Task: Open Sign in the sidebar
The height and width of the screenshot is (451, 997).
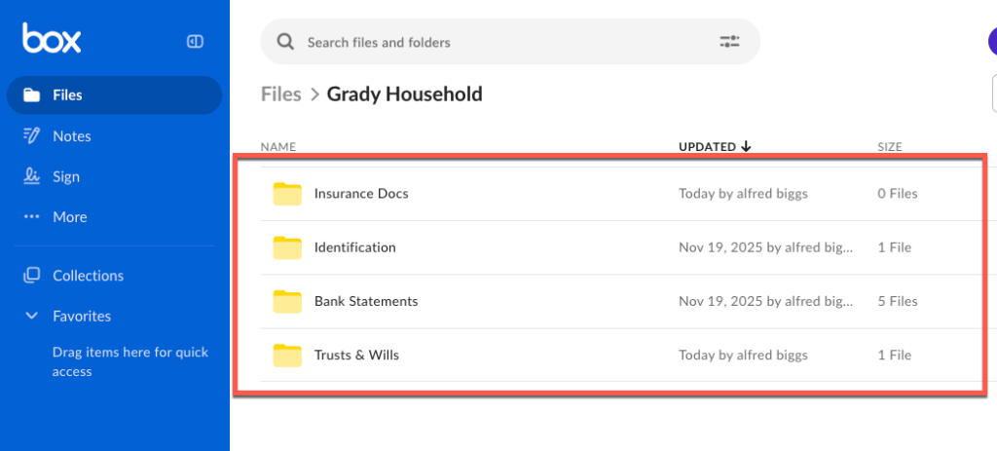Action: 66,177
